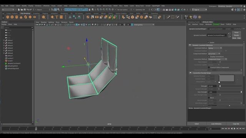Image resolution: width=246 pixels, height=138 pixels.
Task: Click the polygon type text (T) shelf icon
Action: click(57, 17)
